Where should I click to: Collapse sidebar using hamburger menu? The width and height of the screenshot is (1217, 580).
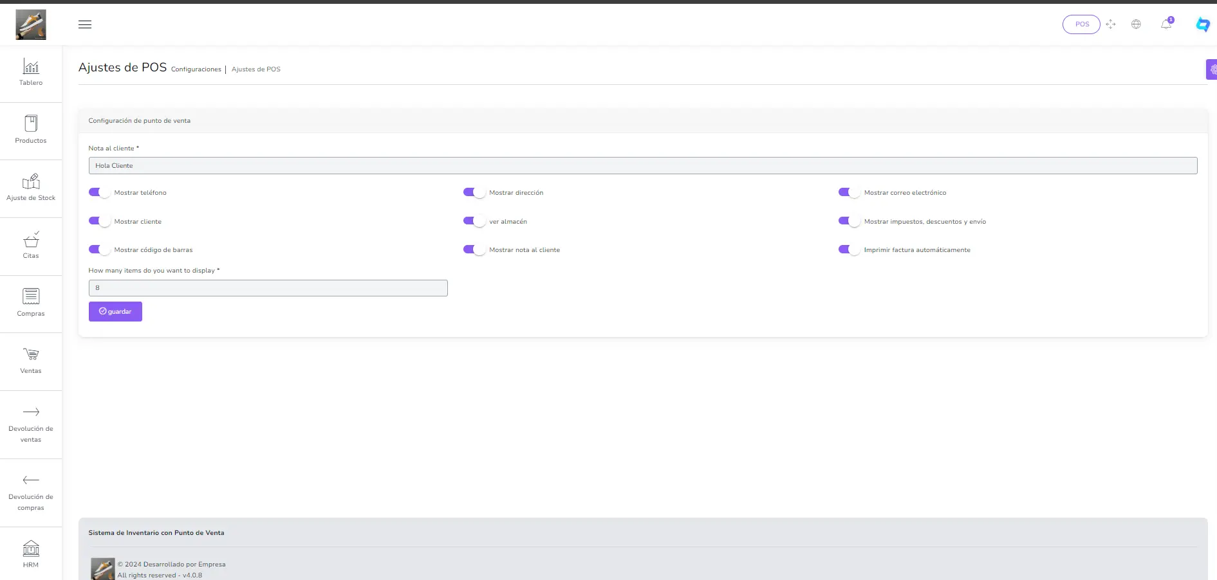click(85, 24)
